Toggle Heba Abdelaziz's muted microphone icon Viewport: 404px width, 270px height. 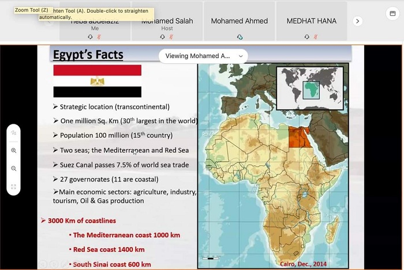click(99, 37)
